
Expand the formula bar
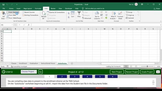click(161, 25)
